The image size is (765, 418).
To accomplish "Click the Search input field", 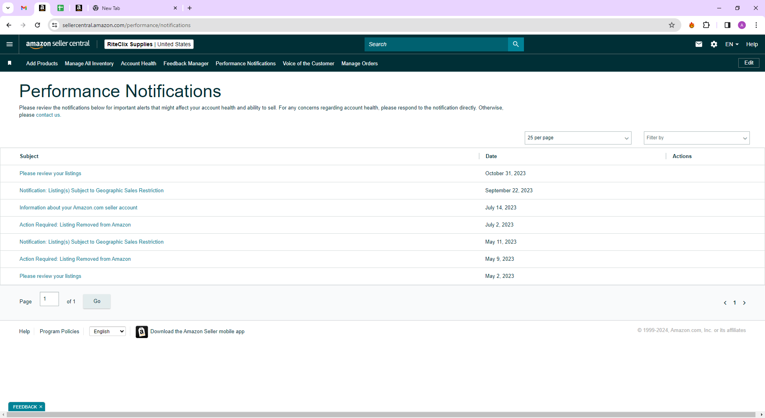I will [436, 44].
